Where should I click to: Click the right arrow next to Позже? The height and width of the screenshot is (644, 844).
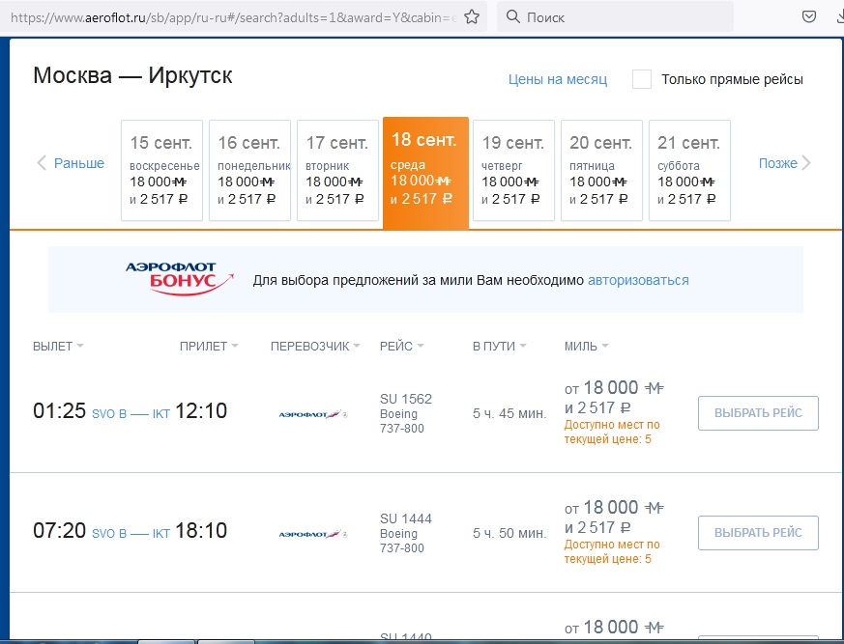[806, 163]
